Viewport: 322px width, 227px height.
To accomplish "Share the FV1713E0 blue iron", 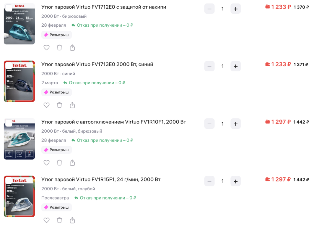I will pyautogui.click(x=72, y=105).
